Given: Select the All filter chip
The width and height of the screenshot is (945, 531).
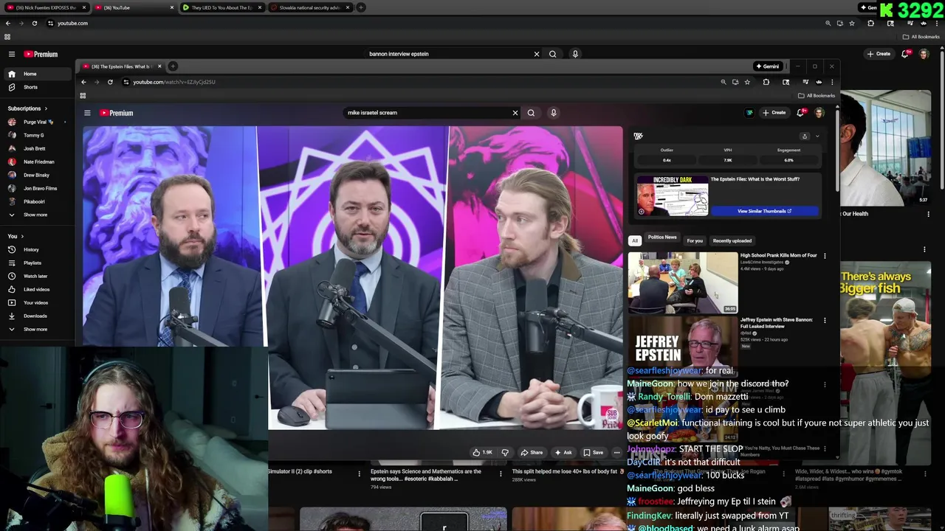Looking at the screenshot, I should tap(635, 240).
